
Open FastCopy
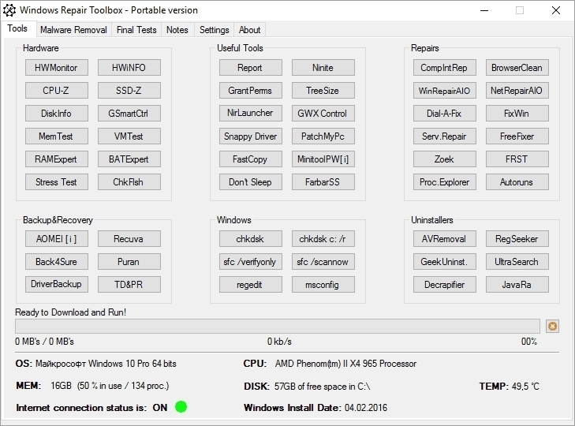coord(251,159)
